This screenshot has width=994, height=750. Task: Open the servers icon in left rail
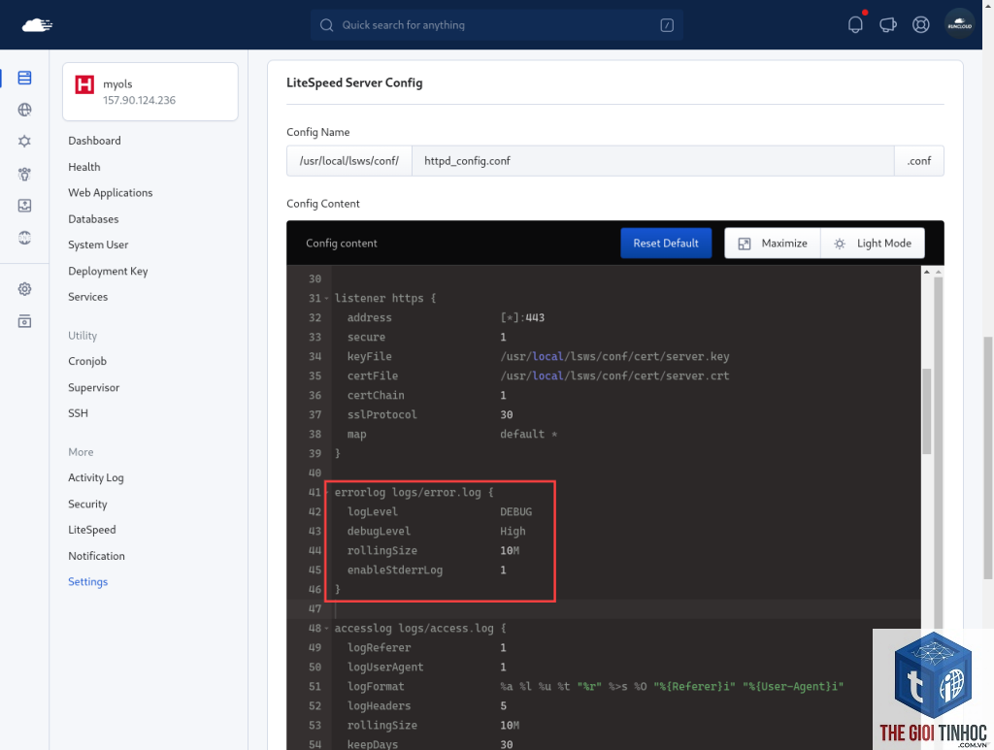pos(24,78)
